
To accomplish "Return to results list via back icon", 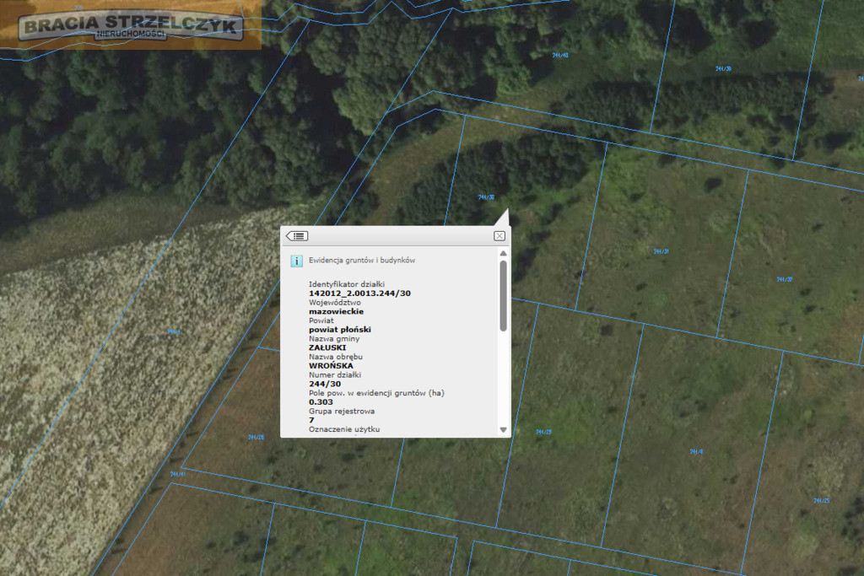I will click(297, 236).
